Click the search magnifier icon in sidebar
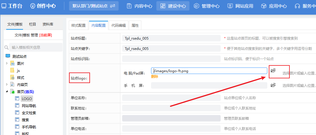This screenshot has height=135, width=316. point(7,47)
